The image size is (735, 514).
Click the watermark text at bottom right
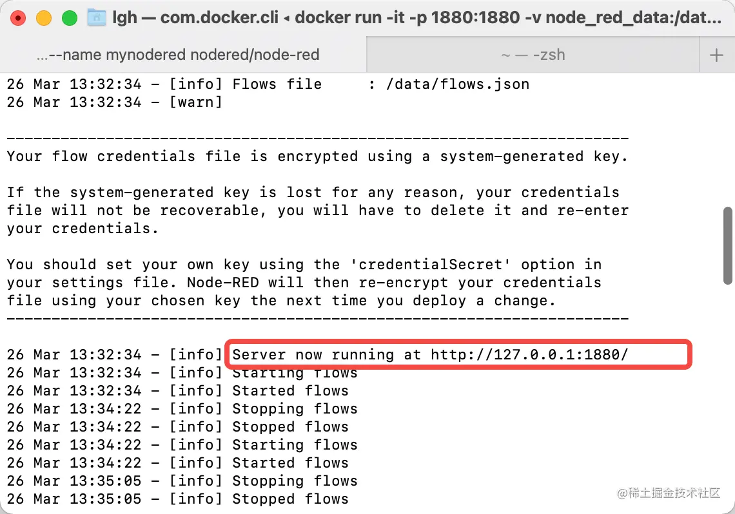[x=669, y=493]
